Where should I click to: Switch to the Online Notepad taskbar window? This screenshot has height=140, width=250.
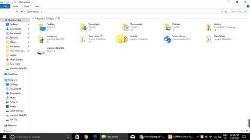coord(152,136)
